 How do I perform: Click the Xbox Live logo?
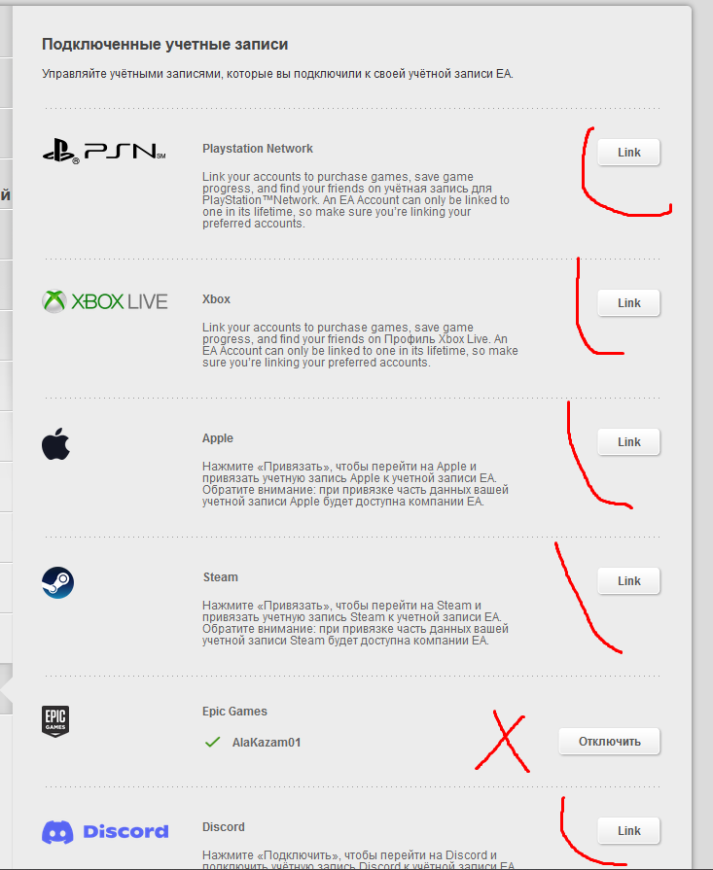104,302
